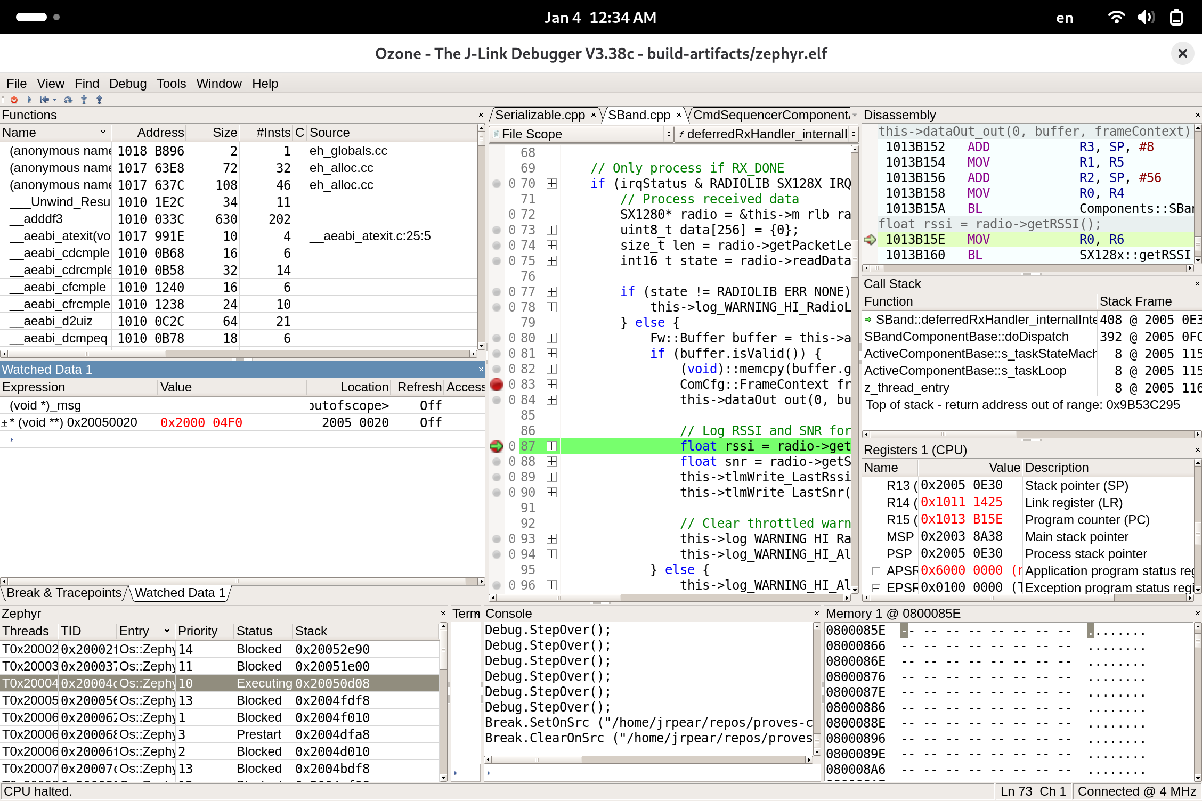The height and width of the screenshot is (801, 1202).
Task: Click the step out toolbar icon
Action: coord(99,100)
